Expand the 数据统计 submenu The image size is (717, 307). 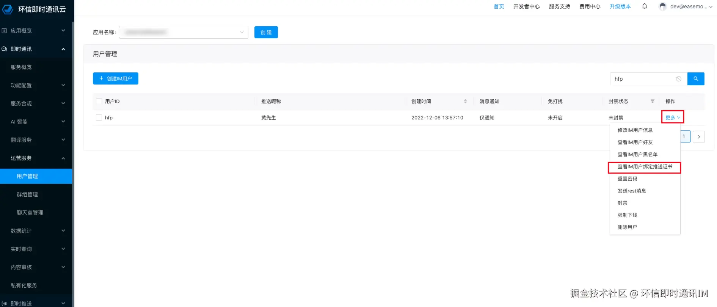tap(63, 231)
